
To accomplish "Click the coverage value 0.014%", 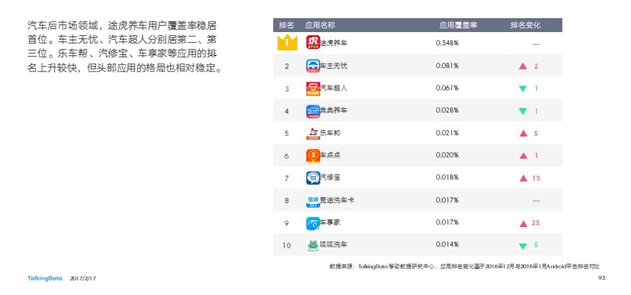I will (447, 245).
